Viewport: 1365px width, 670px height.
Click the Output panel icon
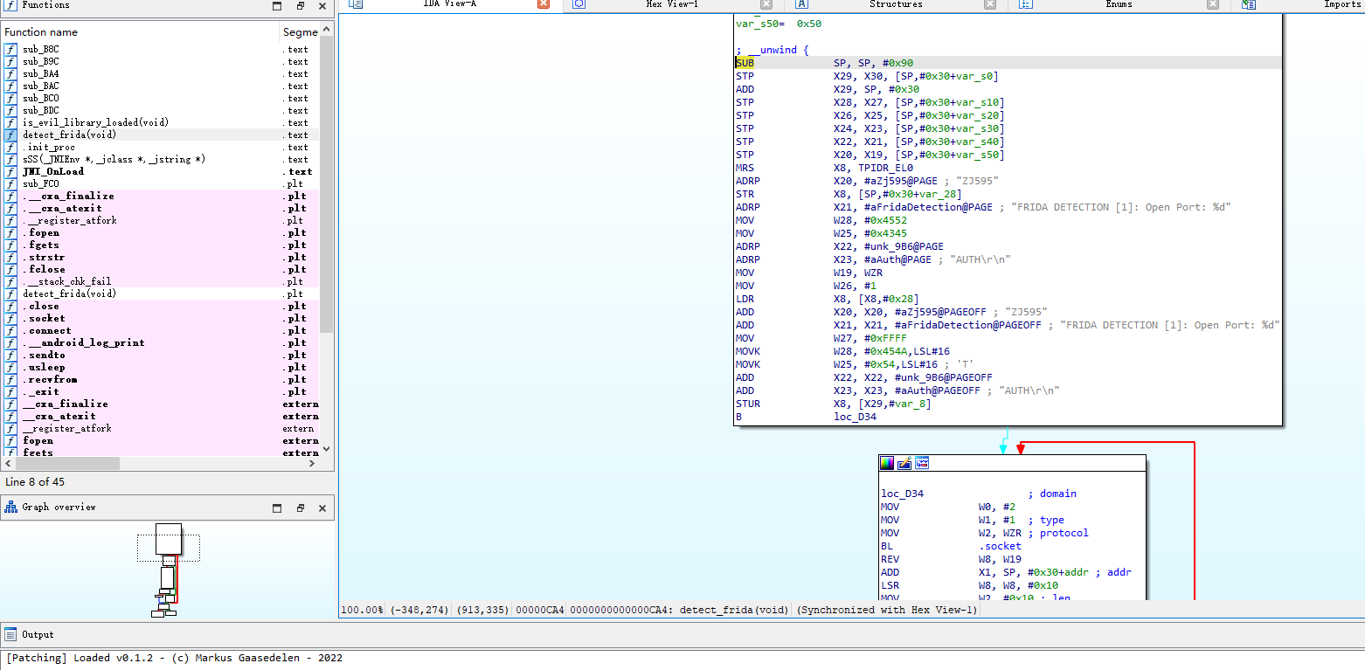tap(11, 634)
